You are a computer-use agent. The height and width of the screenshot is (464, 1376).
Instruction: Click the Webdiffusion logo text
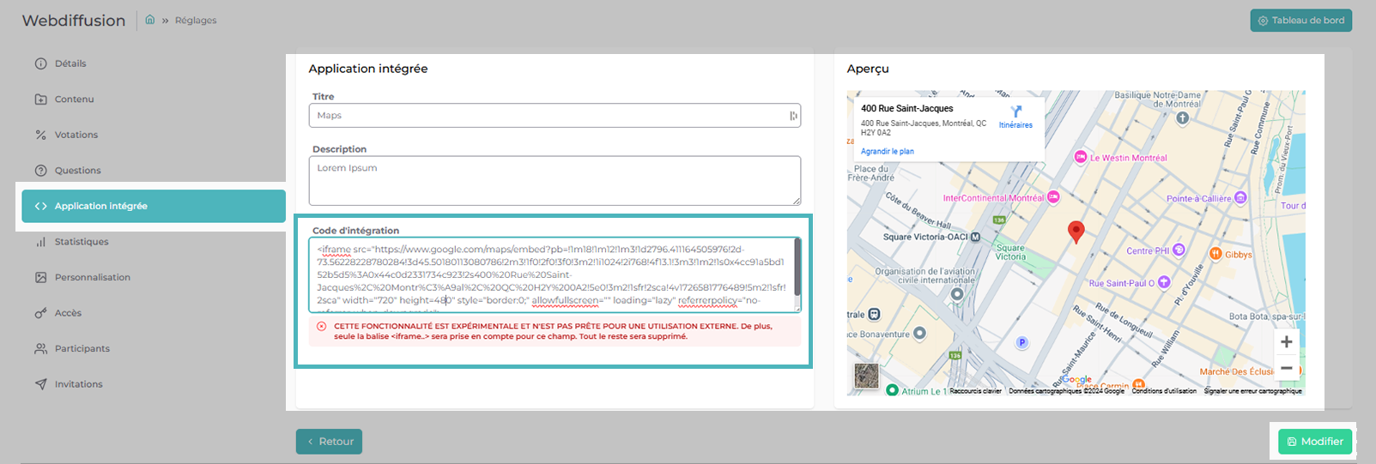[74, 21]
